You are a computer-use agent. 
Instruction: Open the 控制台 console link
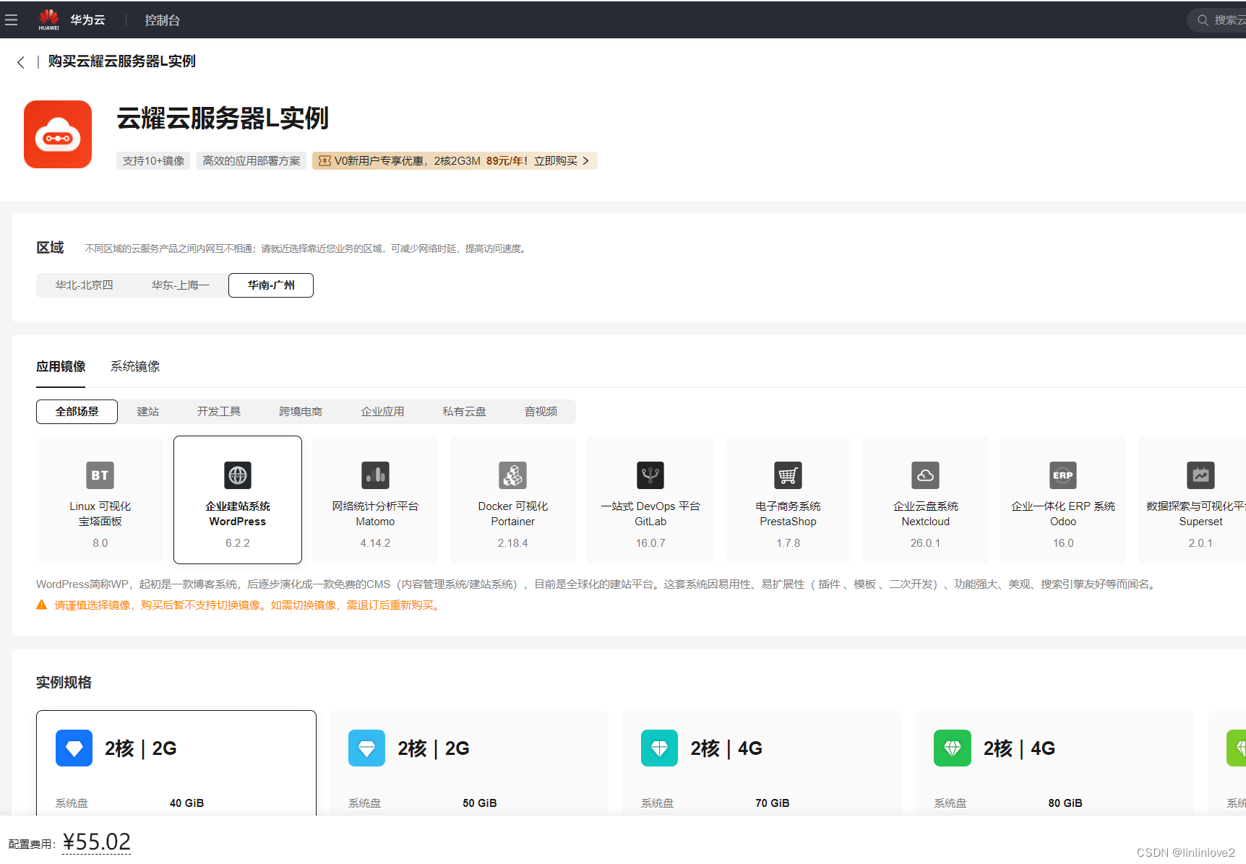[162, 20]
